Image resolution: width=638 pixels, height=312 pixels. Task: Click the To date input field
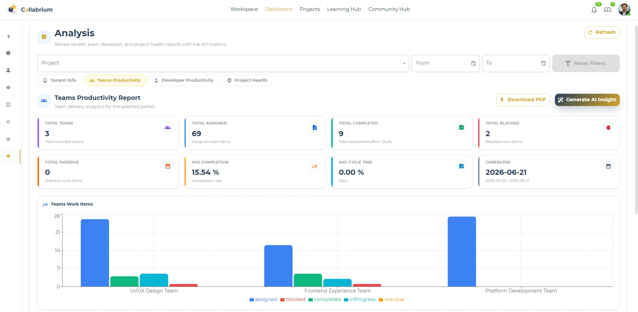(x=516, y=63)
